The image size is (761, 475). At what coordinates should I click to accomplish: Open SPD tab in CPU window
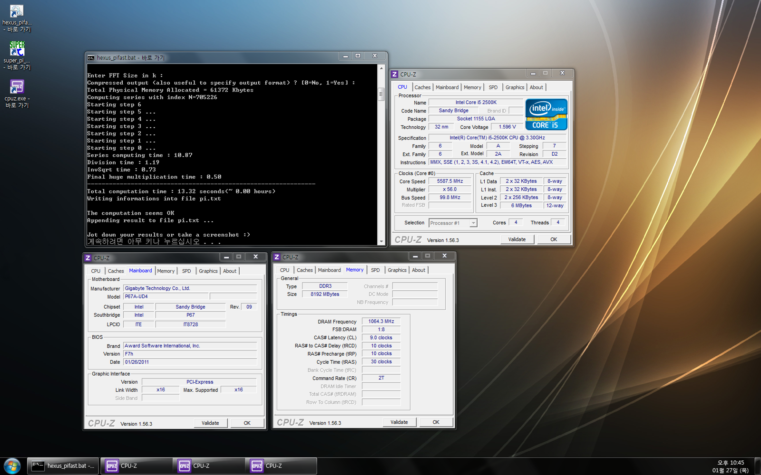(493, 87)
